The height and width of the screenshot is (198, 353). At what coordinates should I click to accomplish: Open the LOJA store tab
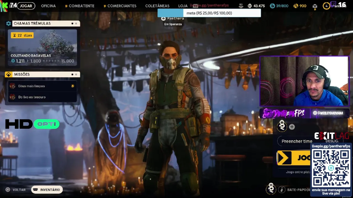click(183, 6)
